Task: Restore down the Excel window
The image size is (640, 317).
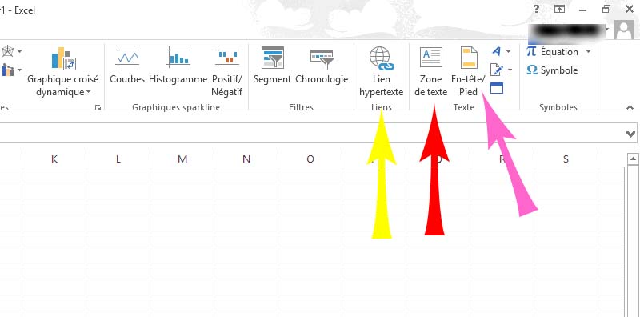Action: click(x=606, y=9)
